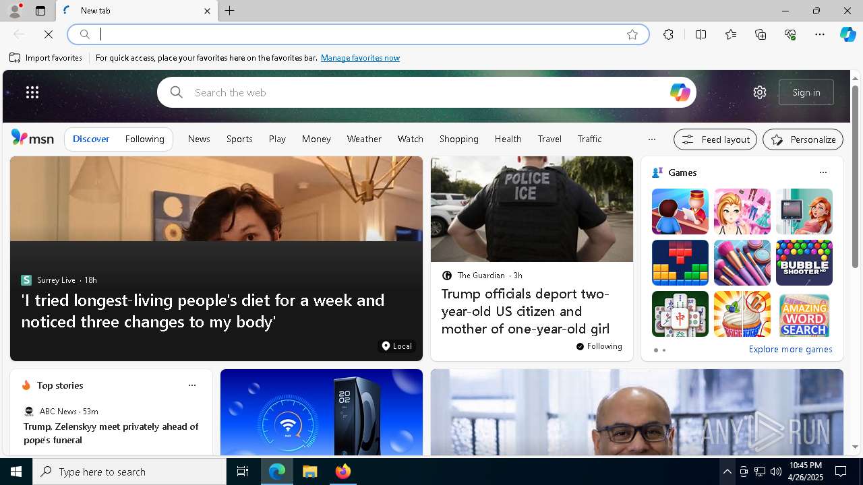Launch Bubble Shooter HD game

click(x=804, y=263)
